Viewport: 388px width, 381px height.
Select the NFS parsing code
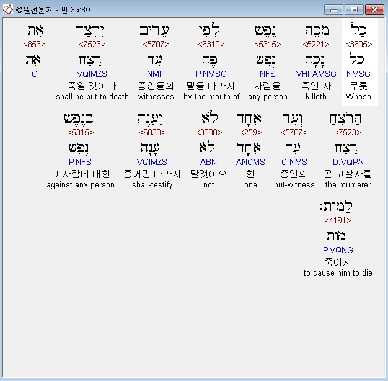coord(268,74)
